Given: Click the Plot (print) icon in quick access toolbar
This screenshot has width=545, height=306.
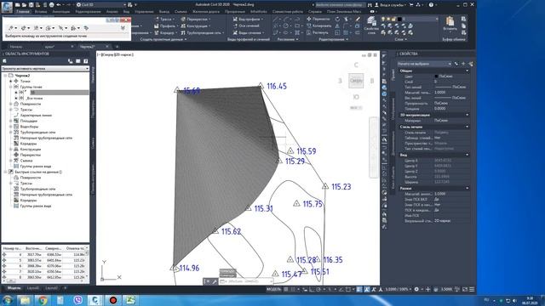Looking at the screenshot, I should tap(51, 5).
